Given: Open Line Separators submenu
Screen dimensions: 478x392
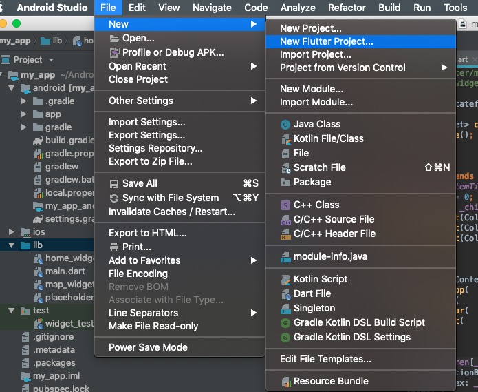Looking at the screenshot, I should coord(180,313).
